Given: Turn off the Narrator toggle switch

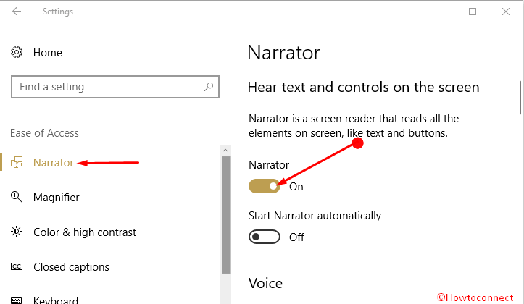Looking at the screenshot, I should (265, 186).
